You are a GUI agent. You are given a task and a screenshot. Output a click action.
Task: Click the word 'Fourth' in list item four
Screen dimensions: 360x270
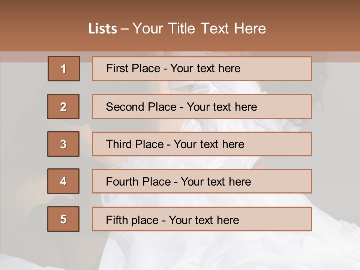(x=122, y=181)
